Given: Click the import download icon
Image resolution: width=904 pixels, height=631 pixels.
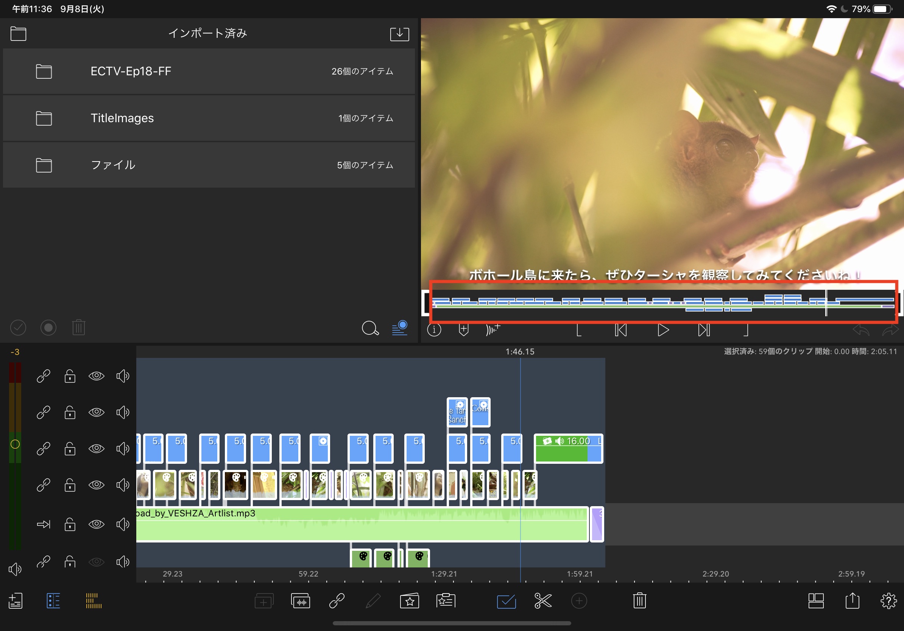Looking at the screenshot, I should 399,34.
